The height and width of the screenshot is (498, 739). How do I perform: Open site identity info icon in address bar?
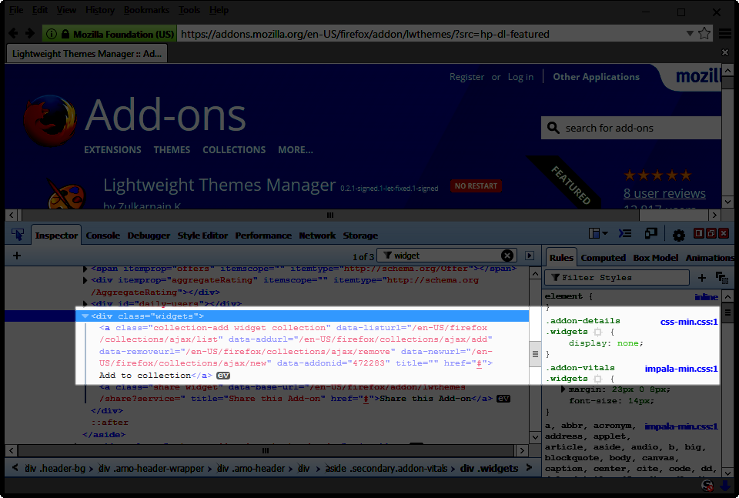point(52,34)
